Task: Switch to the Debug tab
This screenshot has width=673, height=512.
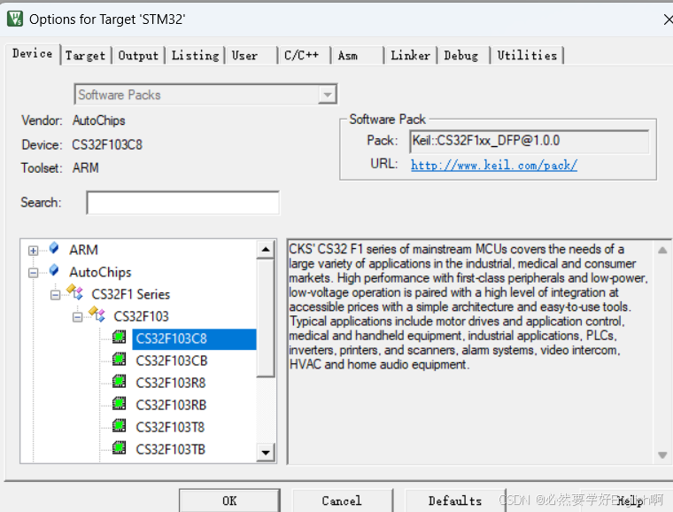Action: [x=464, y=56]
